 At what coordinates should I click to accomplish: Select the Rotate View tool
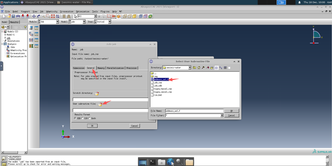[38, 16]
